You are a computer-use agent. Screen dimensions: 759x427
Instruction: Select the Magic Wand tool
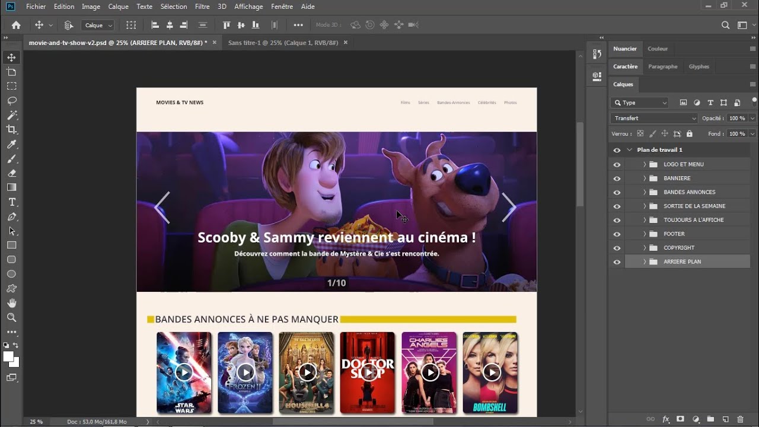(11, 115)
